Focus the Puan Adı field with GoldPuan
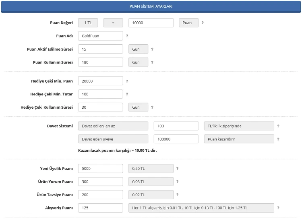 (100, 36)
